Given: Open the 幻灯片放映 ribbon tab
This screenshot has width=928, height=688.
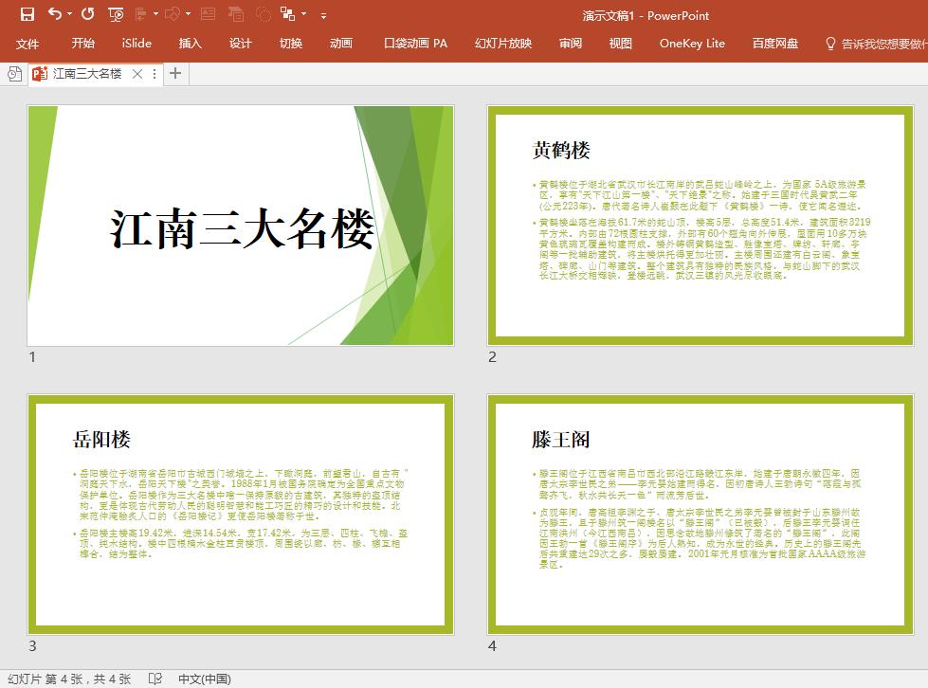Looking at the screenshot, I should tap(501, 43).
